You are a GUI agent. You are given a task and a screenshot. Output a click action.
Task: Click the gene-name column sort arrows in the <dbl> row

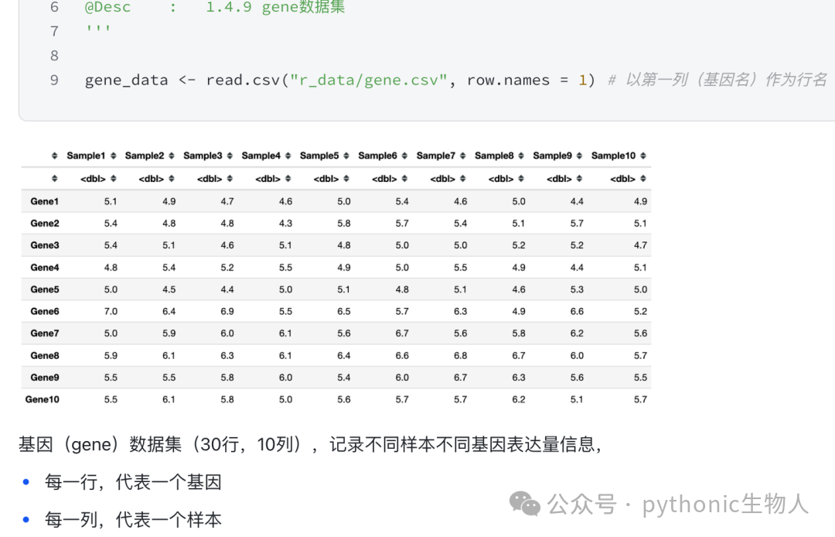click(54, 179)
